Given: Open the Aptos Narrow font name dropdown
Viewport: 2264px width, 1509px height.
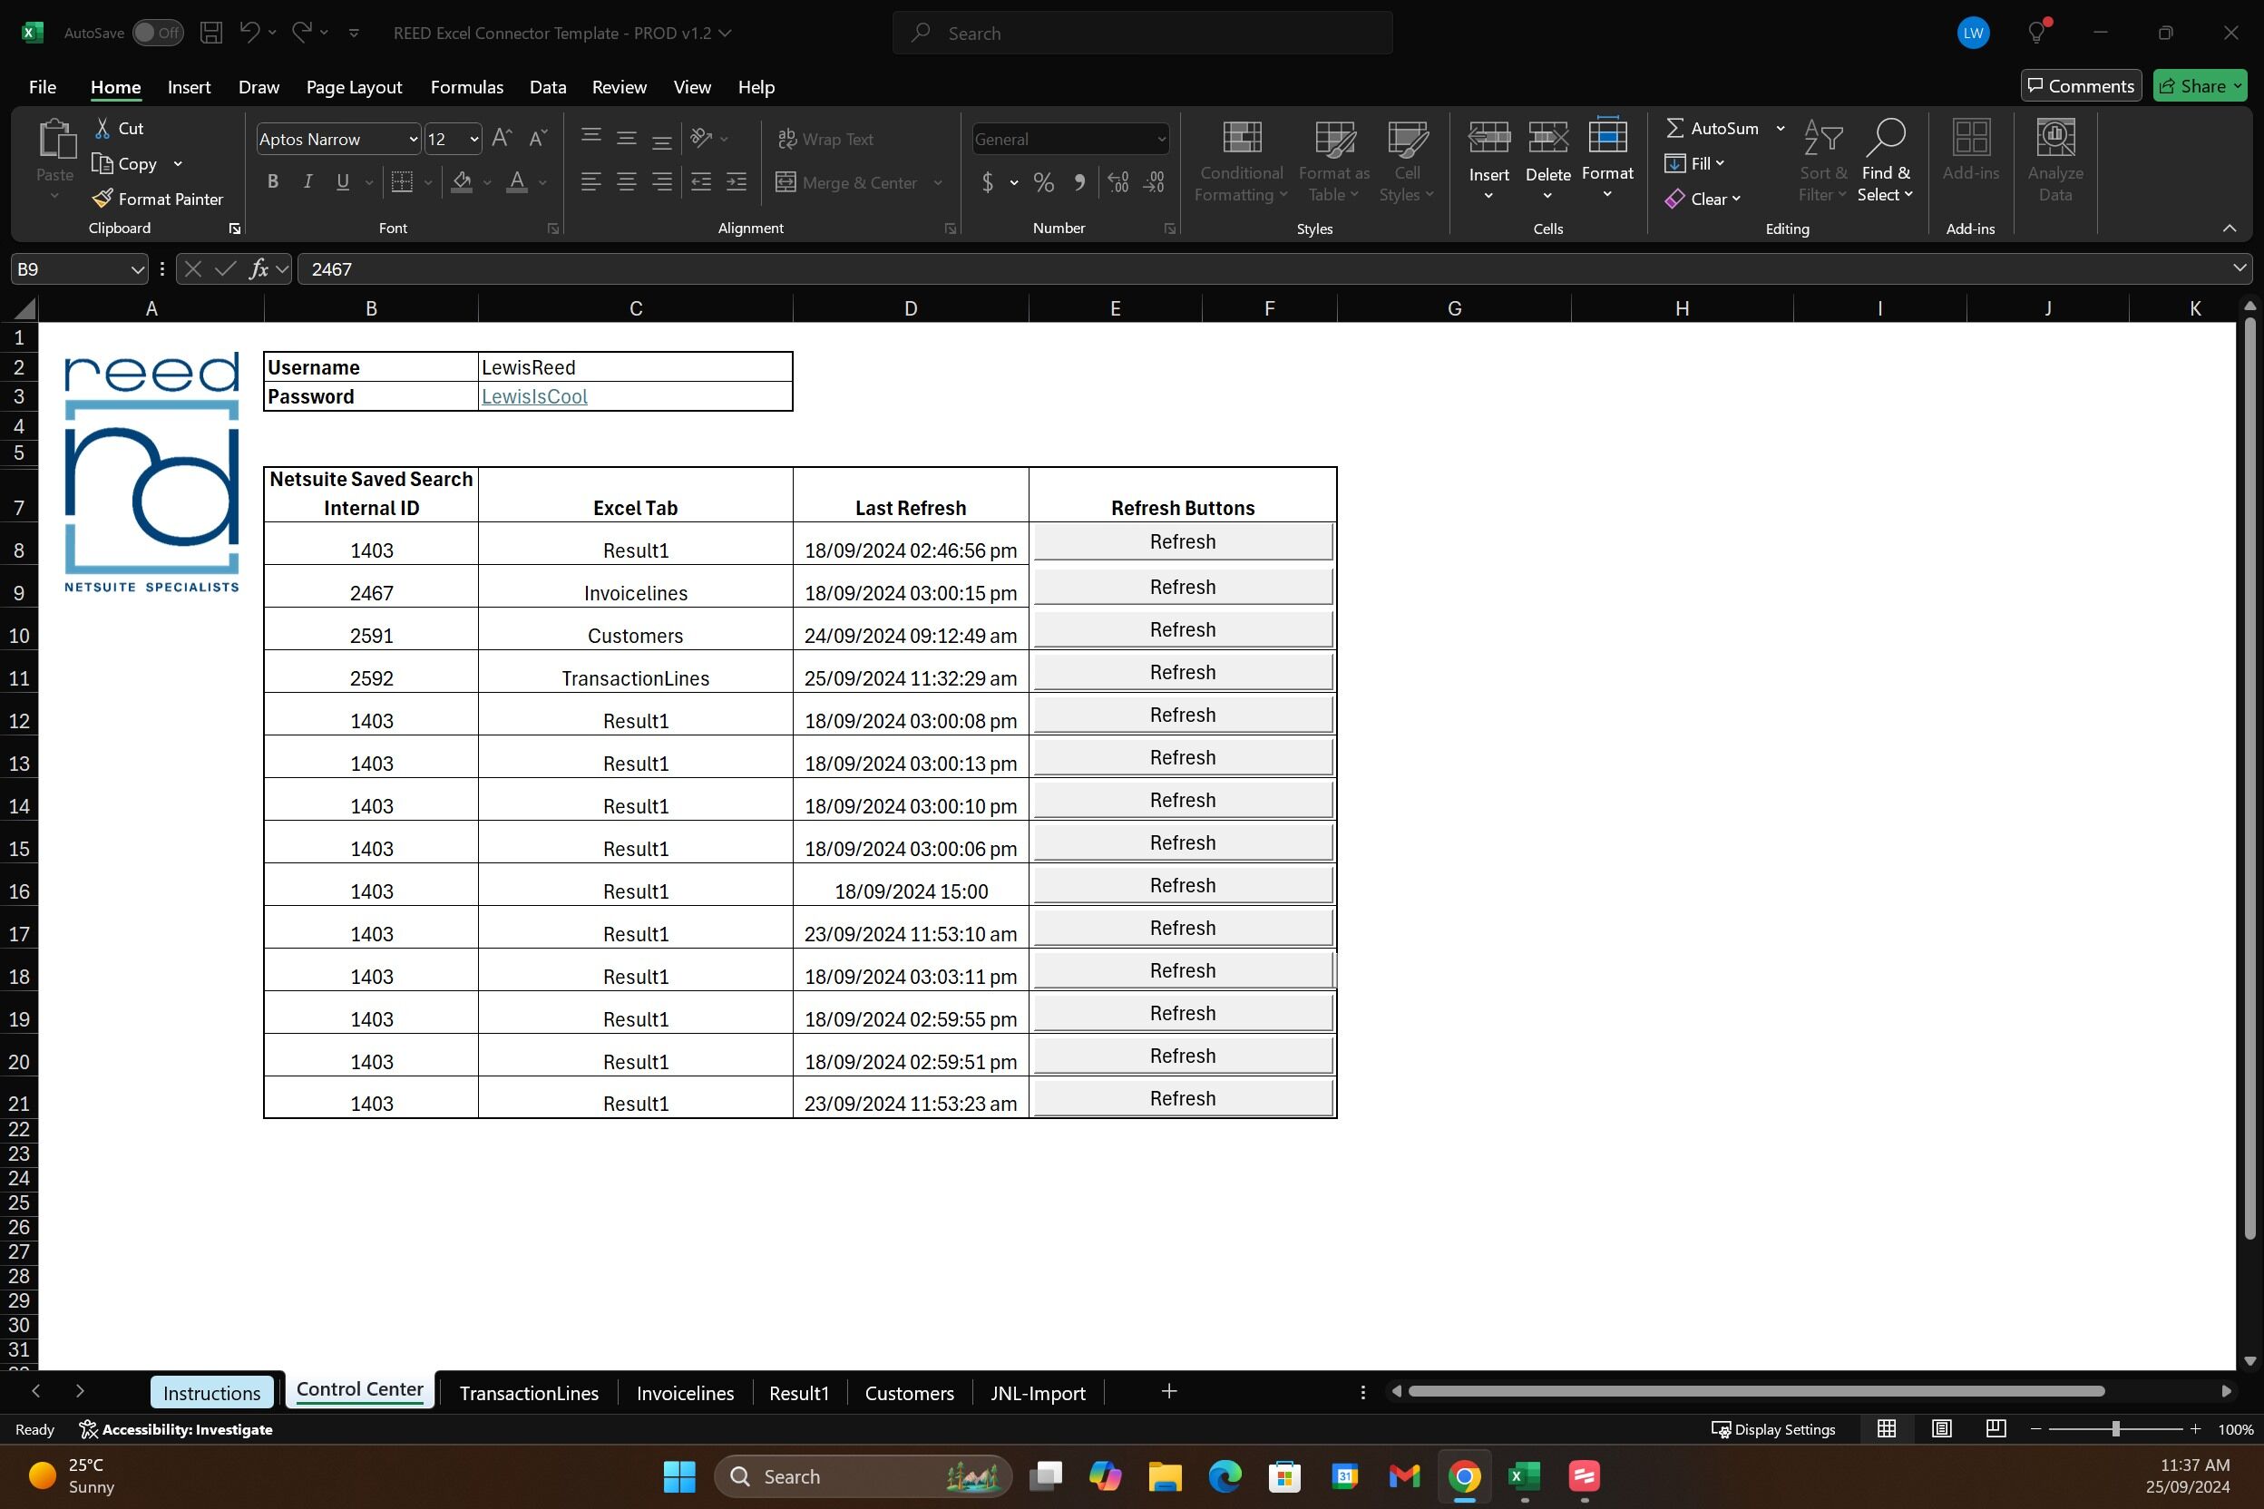Looking at the screenshot, I should 413,140.
